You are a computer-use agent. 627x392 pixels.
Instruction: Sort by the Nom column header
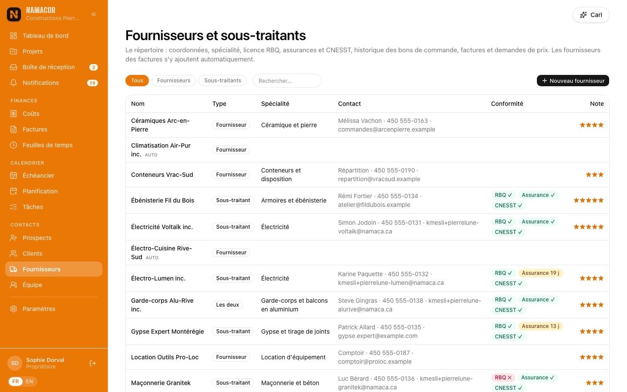pyautogui.click(x=138, y=104)
